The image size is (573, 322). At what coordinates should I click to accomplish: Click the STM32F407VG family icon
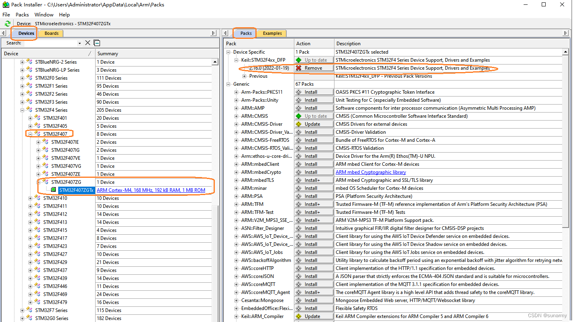point(46,166)
